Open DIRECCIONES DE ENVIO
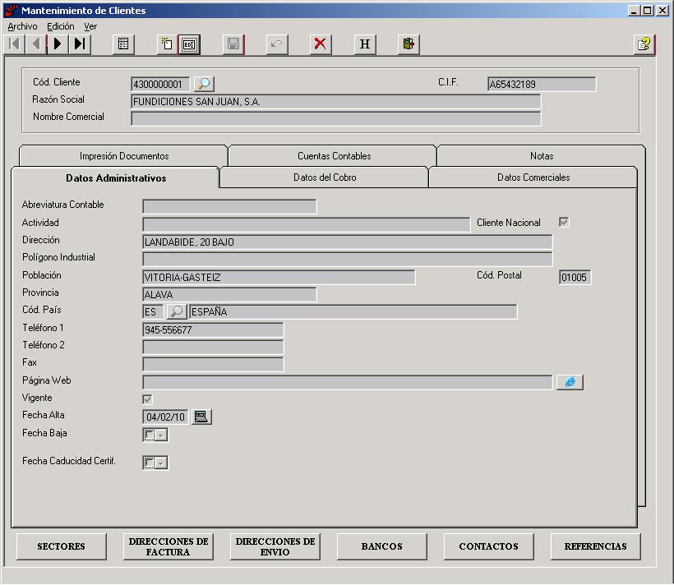This screenshot has height=585, width=674. 275,546
